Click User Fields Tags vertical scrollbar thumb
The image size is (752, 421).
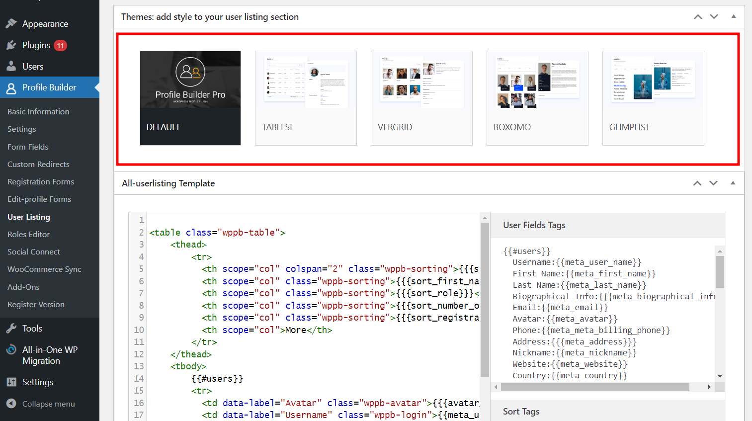coord(720,271)
